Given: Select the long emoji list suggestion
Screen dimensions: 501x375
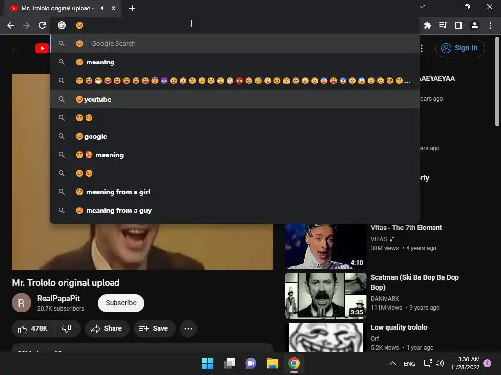Looking at the screenshot, I should [235, 81].
